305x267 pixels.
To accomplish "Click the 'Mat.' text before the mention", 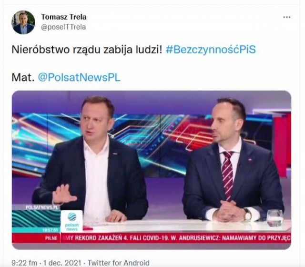I will (23, 77).
